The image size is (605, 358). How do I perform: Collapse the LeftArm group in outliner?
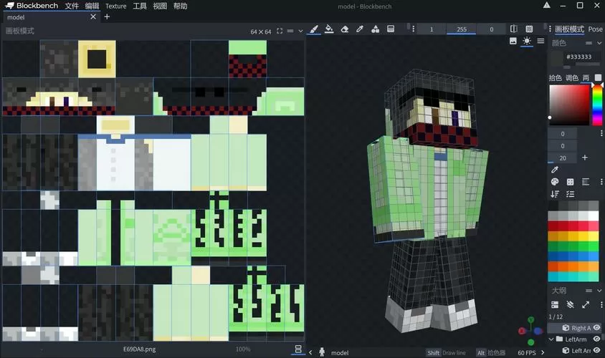click(x=551, y=339)
